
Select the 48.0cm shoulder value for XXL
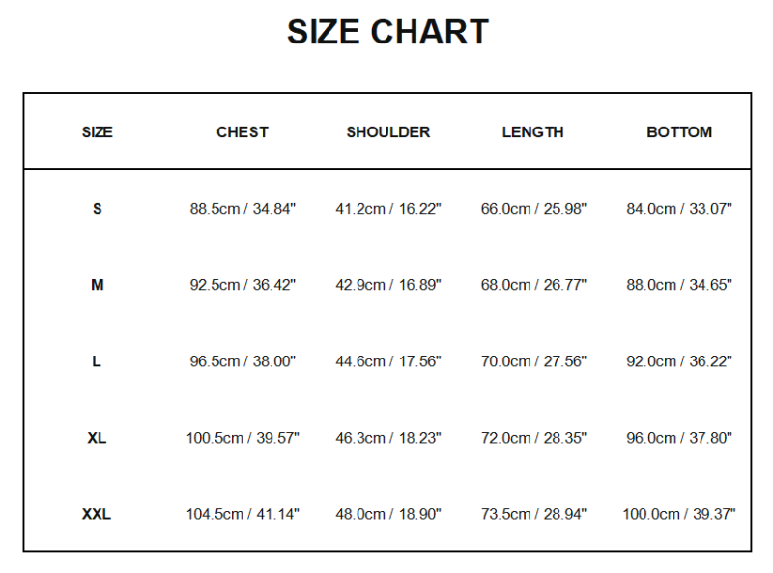coord(388,514)
